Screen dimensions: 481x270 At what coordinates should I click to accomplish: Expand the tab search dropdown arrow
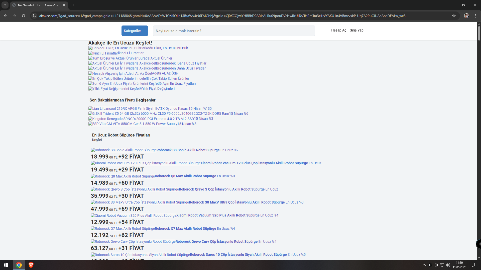coord(5,5)
